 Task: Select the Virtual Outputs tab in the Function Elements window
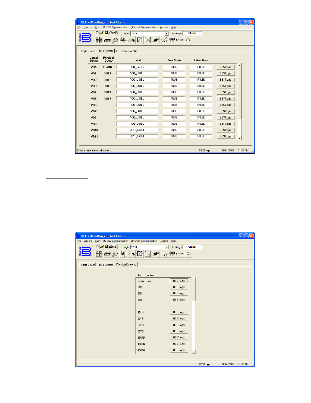105,265
